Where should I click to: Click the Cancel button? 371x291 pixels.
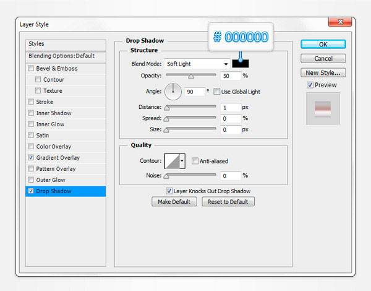pyautogui.click(x=323, y=58)
